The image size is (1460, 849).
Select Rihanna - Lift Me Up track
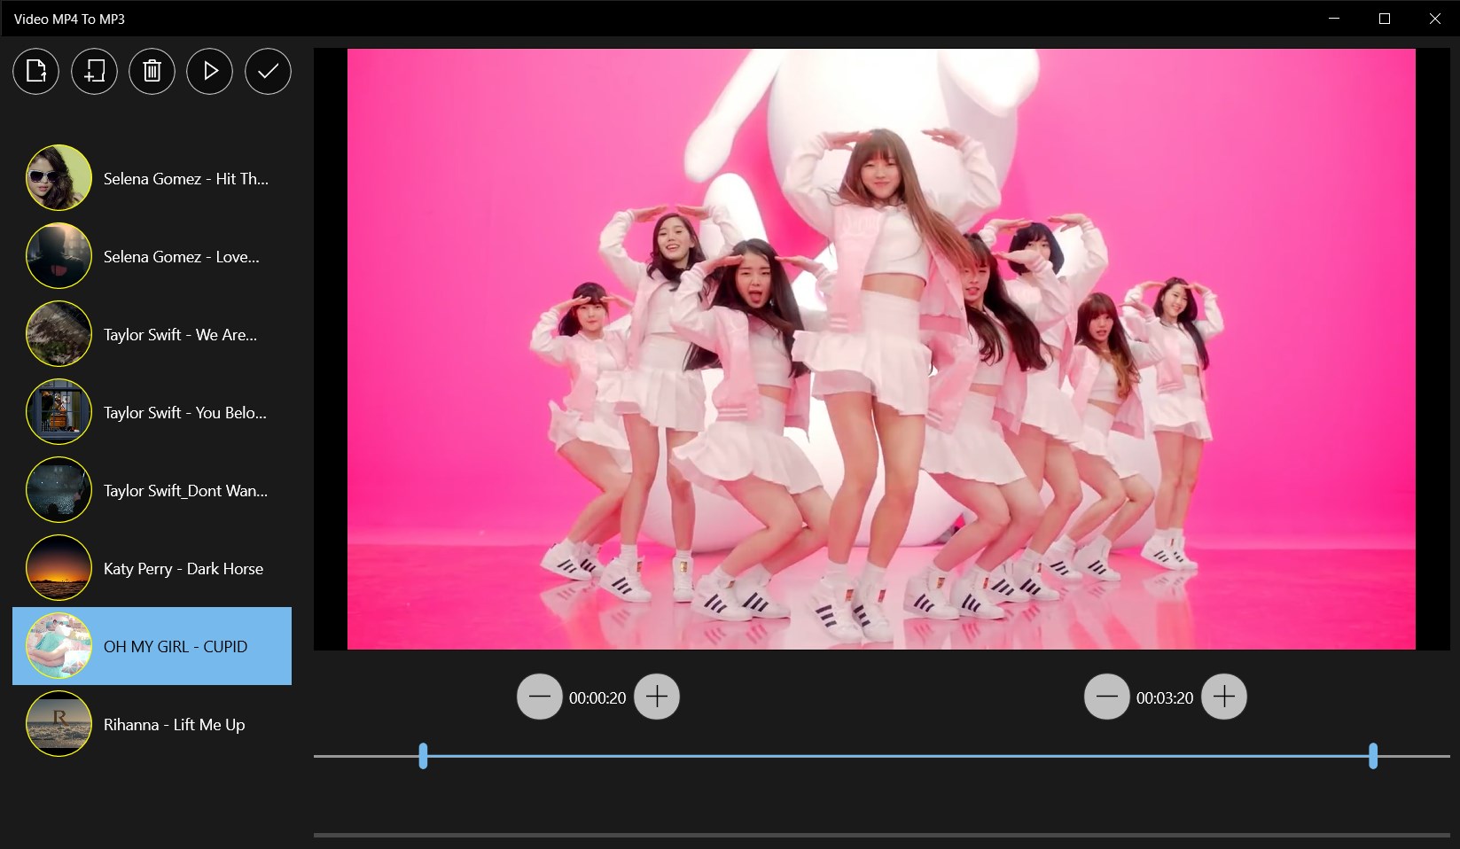(x=152, y=724)
